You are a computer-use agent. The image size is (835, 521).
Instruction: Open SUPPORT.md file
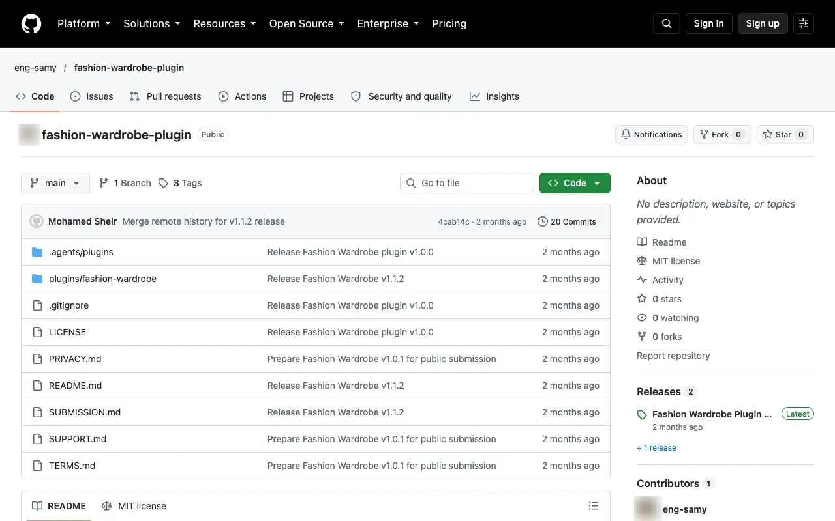(x=78, y=439)
